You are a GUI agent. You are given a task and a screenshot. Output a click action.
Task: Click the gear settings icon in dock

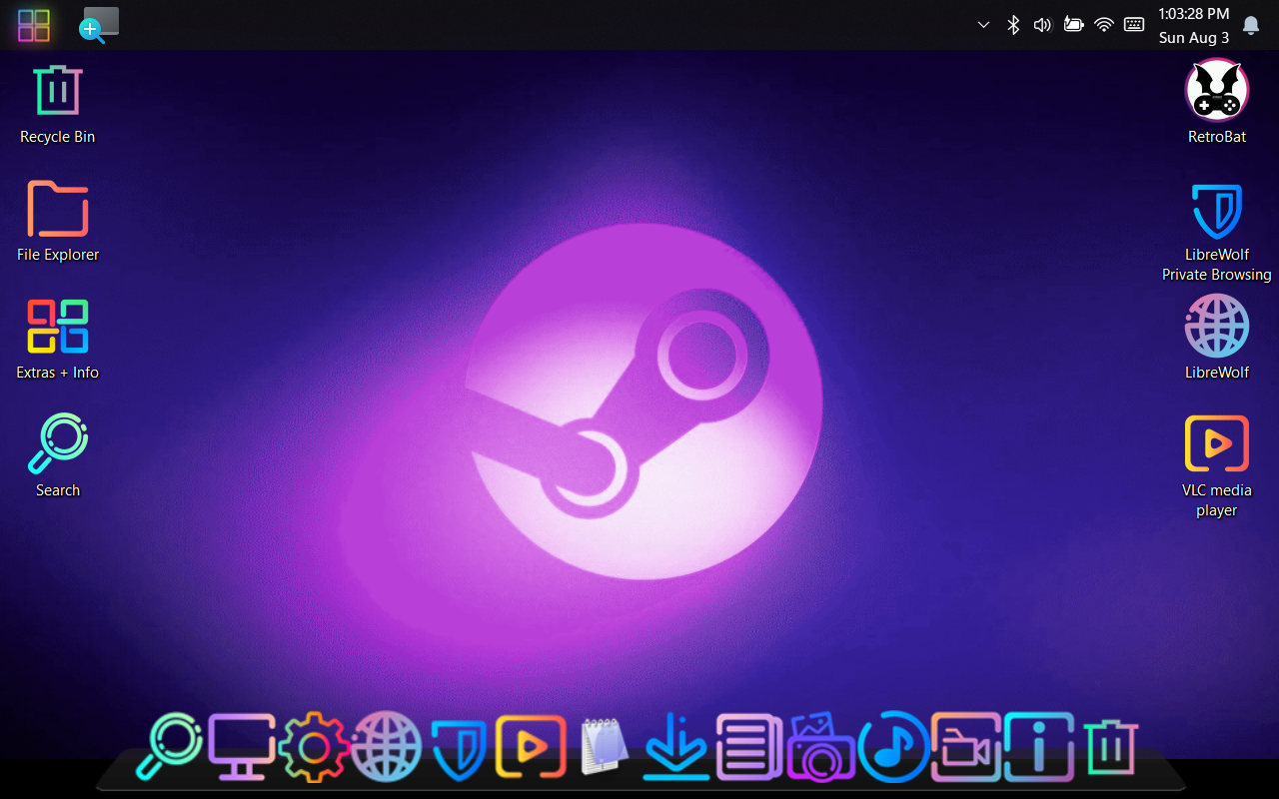pos(314,747)
